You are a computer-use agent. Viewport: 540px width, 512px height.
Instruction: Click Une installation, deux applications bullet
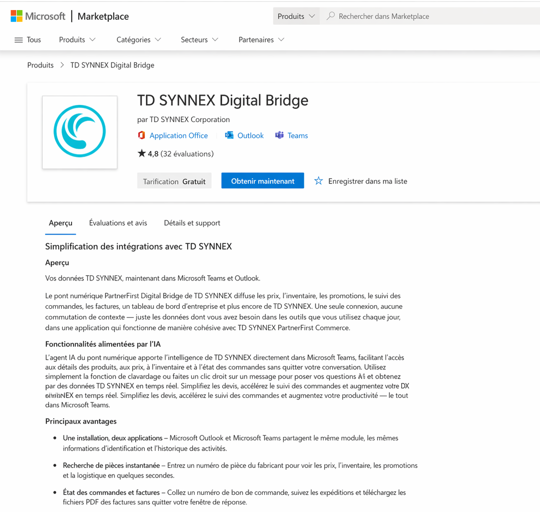point(231,443)
